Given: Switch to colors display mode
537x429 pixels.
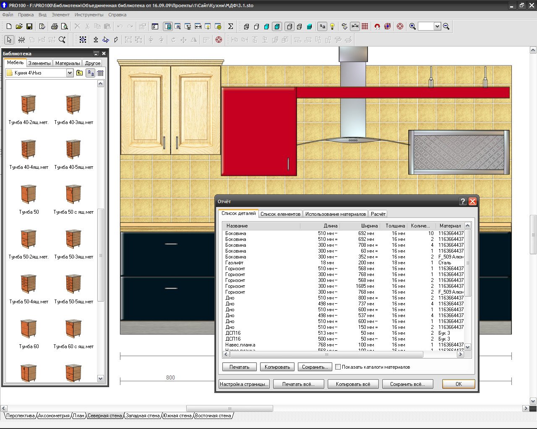Looking at the screenshot, I should 266,26.
